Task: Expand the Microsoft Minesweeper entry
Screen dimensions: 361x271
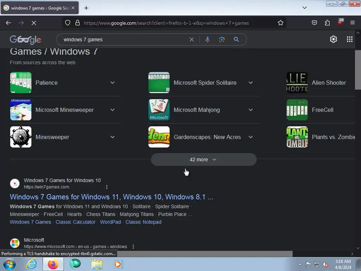Action: click(x=112, y=110)
